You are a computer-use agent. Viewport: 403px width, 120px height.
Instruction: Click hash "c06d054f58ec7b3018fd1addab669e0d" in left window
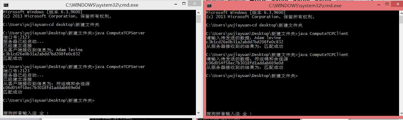click(42, 88)
